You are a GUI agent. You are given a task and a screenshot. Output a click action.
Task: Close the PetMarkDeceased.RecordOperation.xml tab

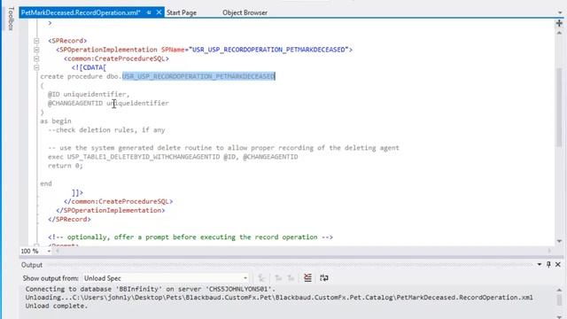coord(159,12)
